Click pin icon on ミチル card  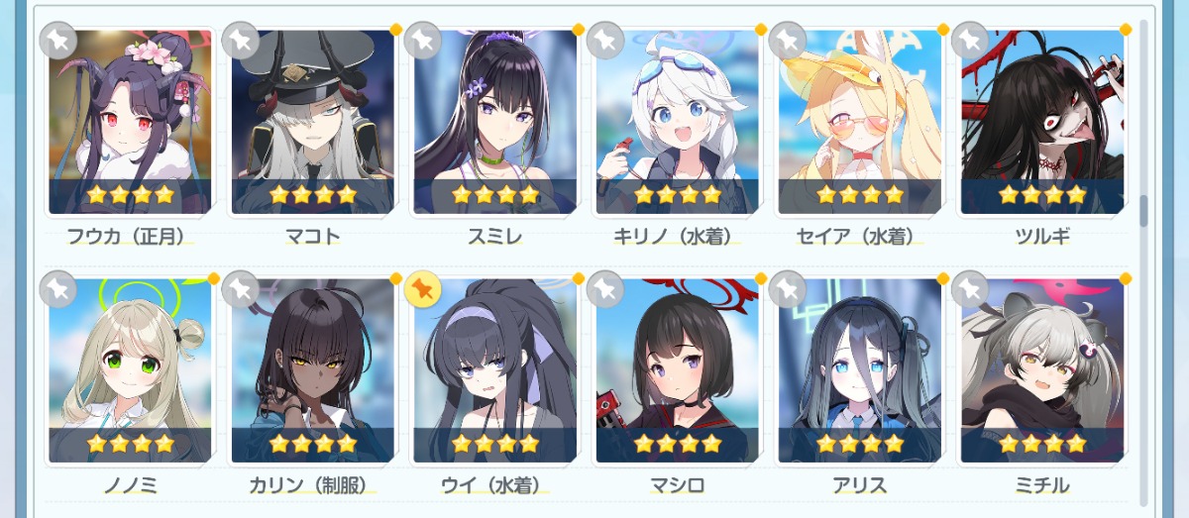(970, 290)
